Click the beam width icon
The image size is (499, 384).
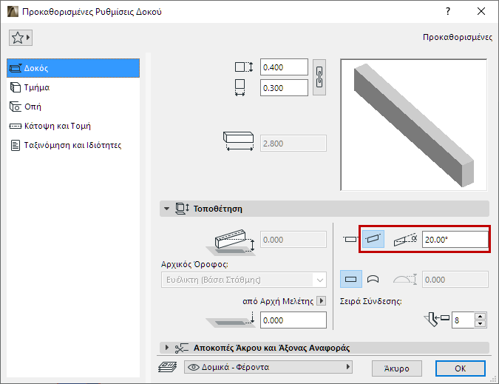tap(240, 87)
